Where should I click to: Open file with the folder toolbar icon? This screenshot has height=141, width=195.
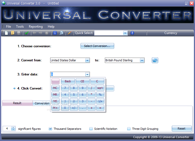click(x=13, y=33)
